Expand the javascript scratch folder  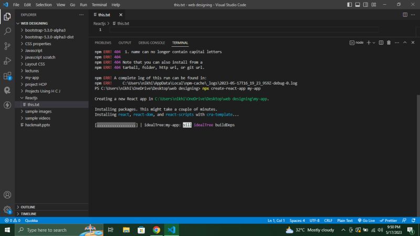coord(52,57)
